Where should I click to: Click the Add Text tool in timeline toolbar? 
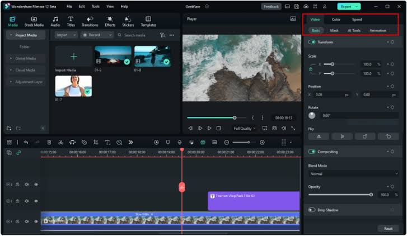107,142
